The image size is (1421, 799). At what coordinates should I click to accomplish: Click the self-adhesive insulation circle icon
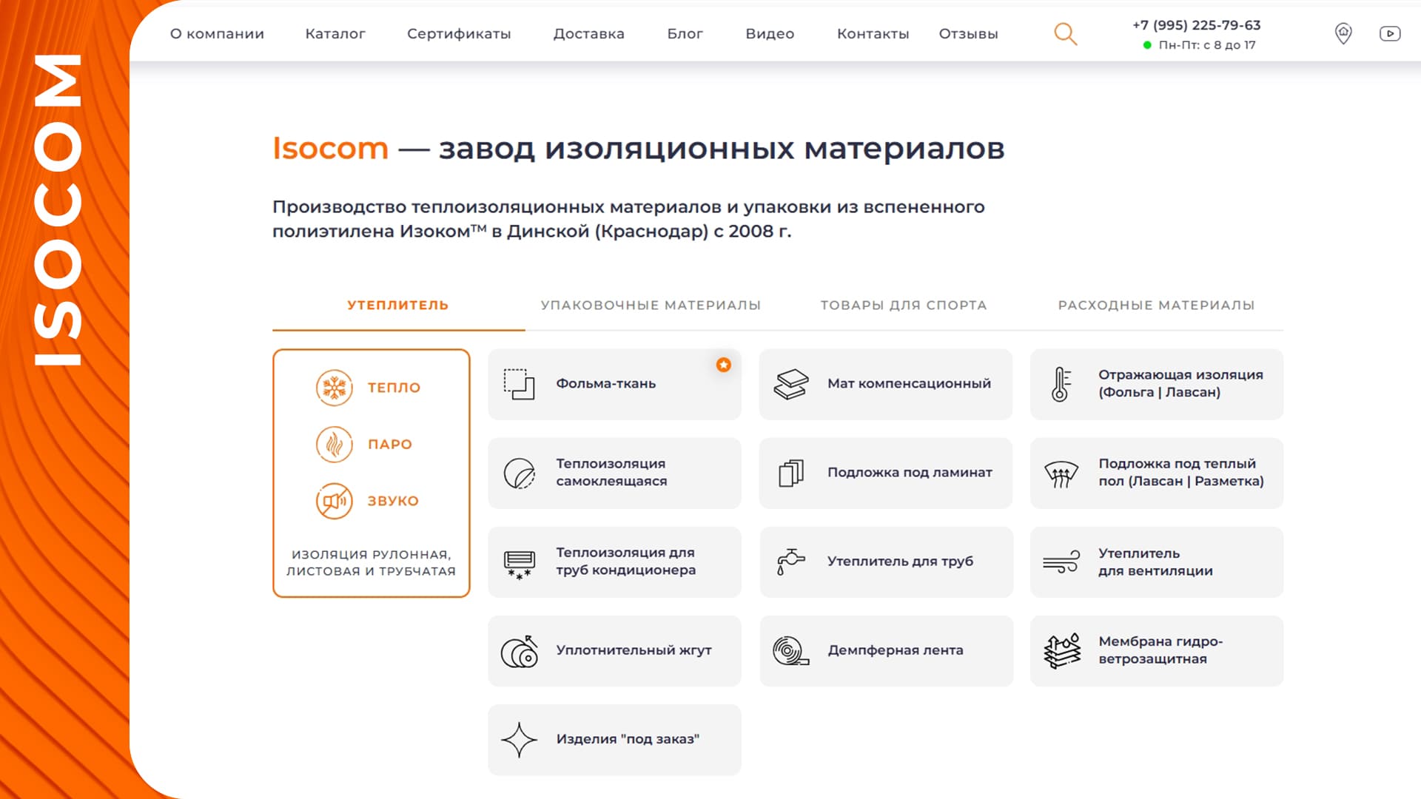coord(520,473)
